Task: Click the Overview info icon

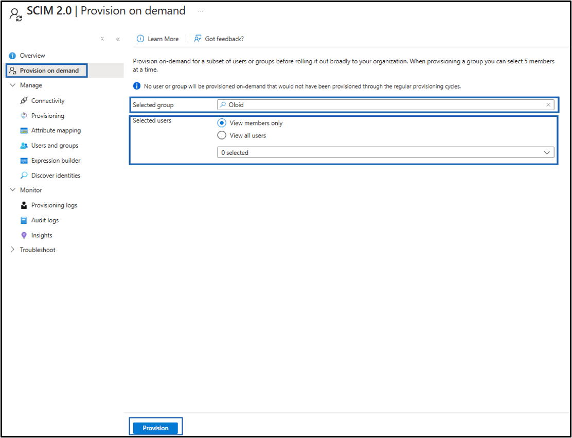Action: (12, 56)
